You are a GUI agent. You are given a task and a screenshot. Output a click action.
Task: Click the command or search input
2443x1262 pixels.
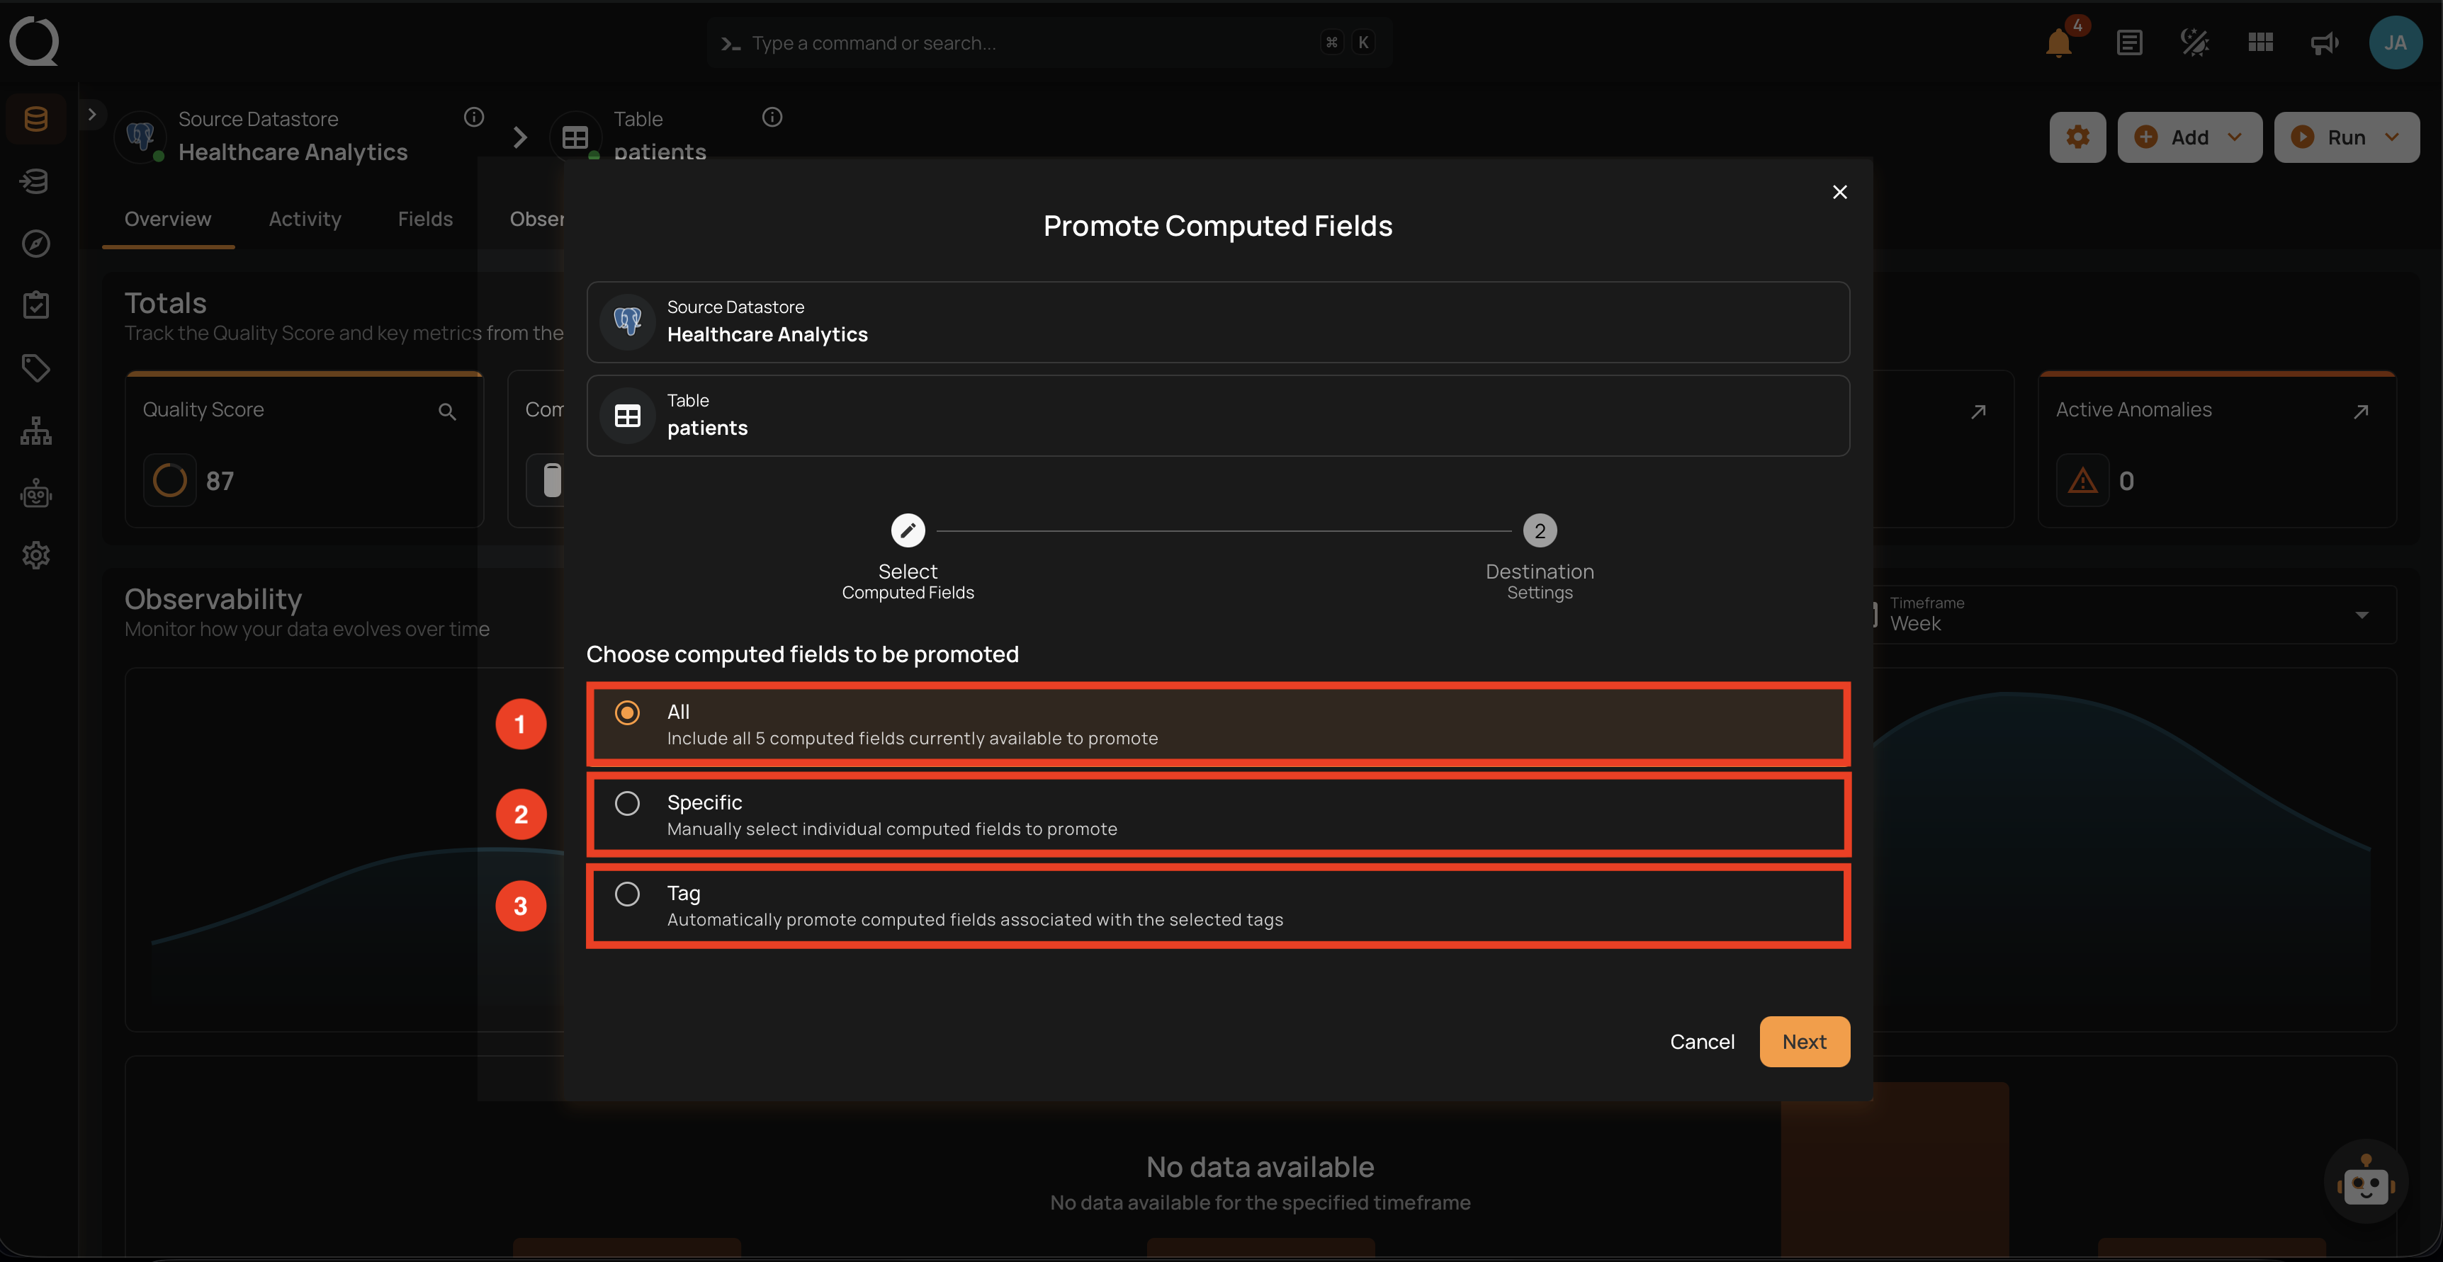(x=1049, y=42)
